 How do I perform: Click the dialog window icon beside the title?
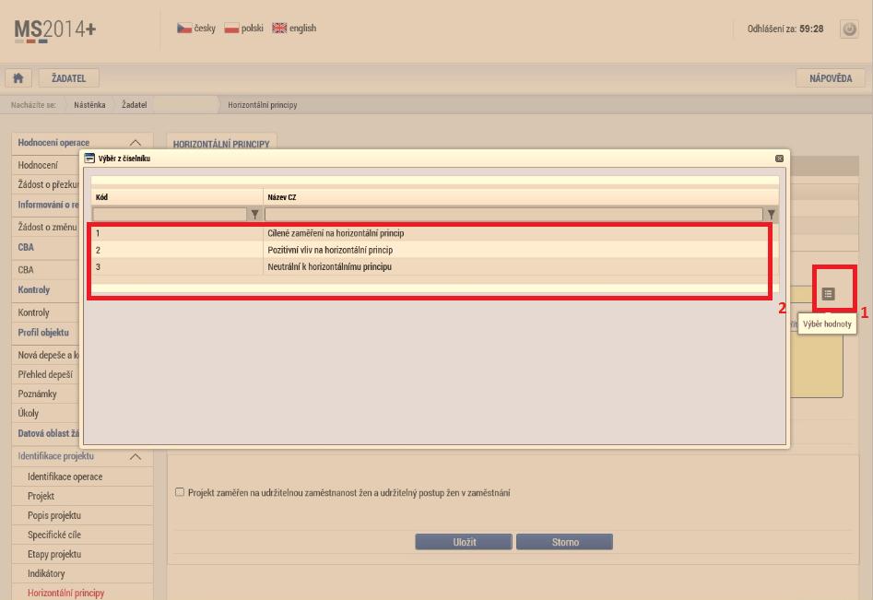click(x=89, y=159)
